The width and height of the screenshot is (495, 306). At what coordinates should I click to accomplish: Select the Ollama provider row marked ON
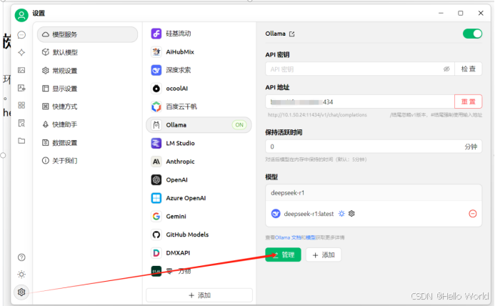[x=199, y=125]
